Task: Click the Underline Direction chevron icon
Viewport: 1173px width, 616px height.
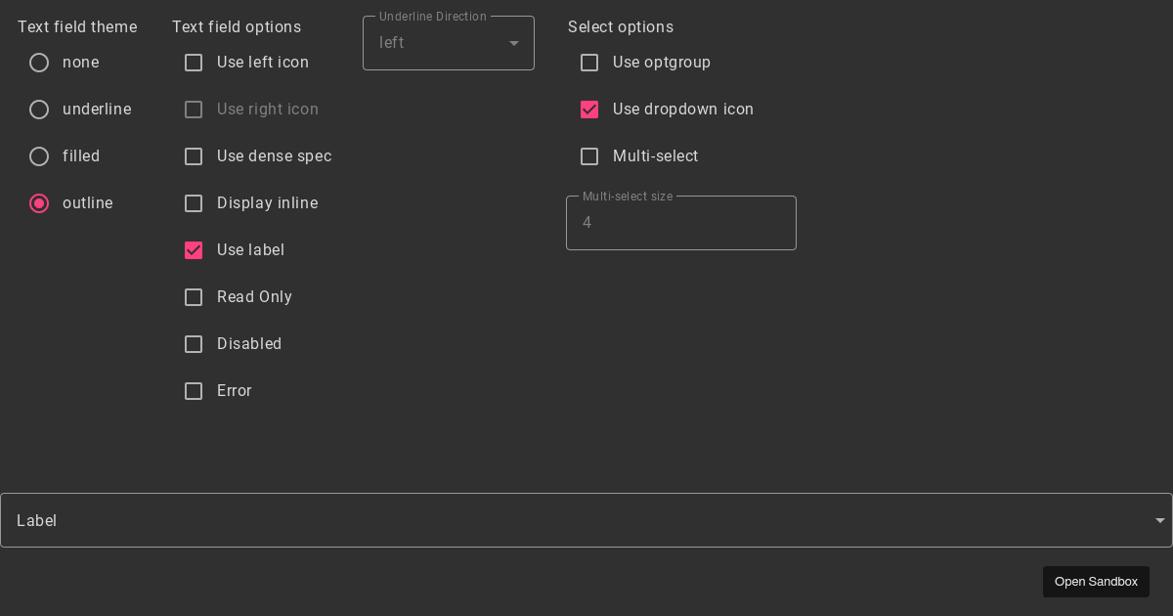Action: pyautogui.click(x=513, y=43)
